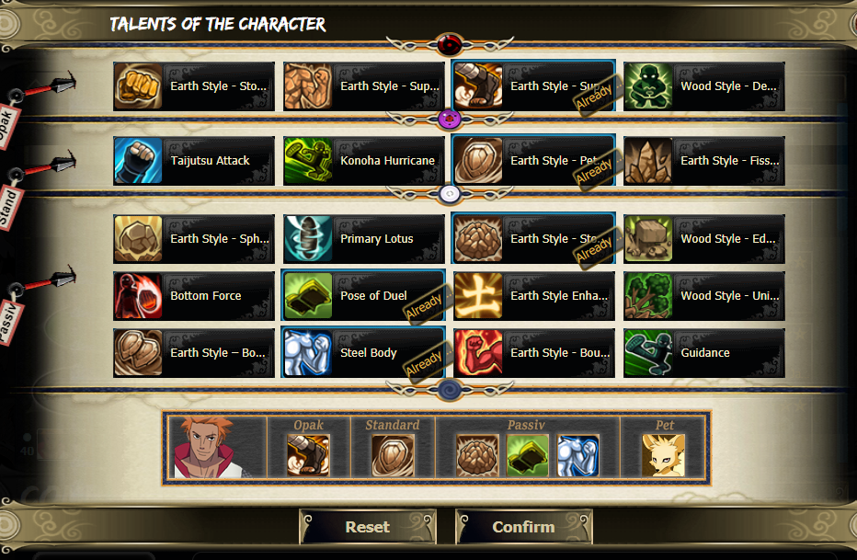Click the Opak slot skill icon

tap(308, 455)
